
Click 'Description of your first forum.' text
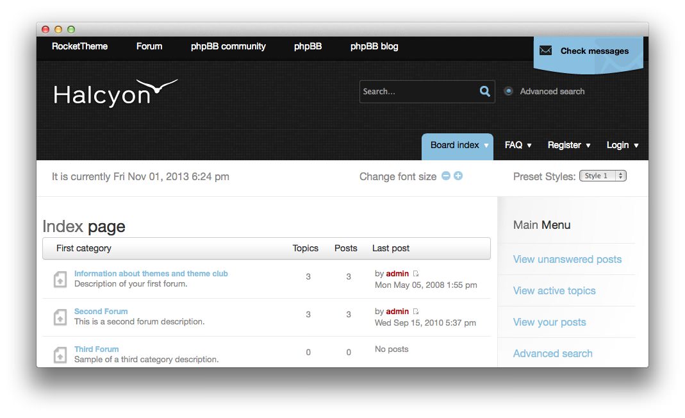tap(131, 284)
